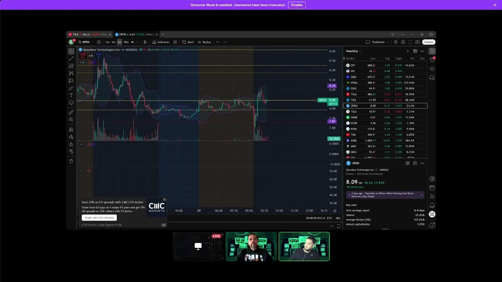
Task: Toggle lock all drawings
Action: [x=71, y=144]
